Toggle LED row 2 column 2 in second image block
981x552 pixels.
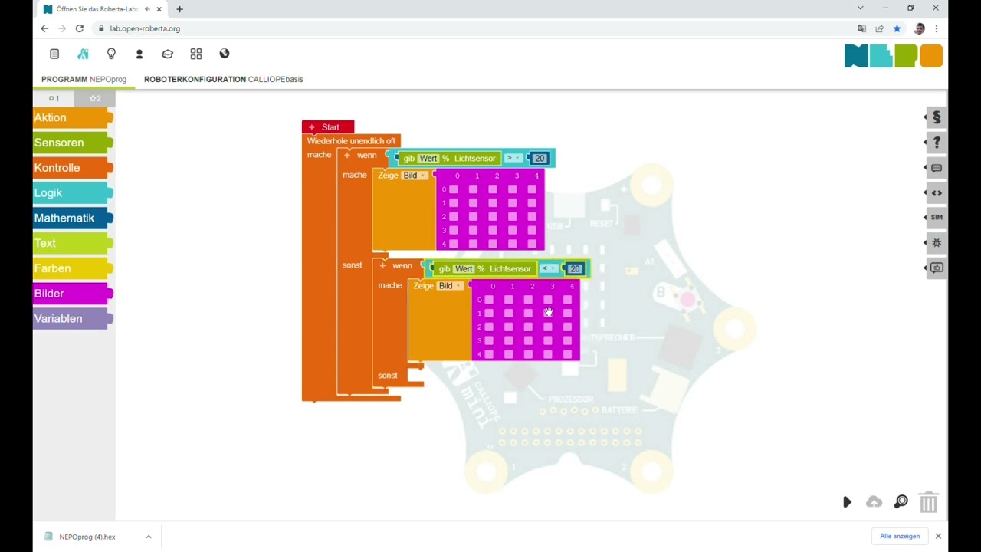point(528,327)
